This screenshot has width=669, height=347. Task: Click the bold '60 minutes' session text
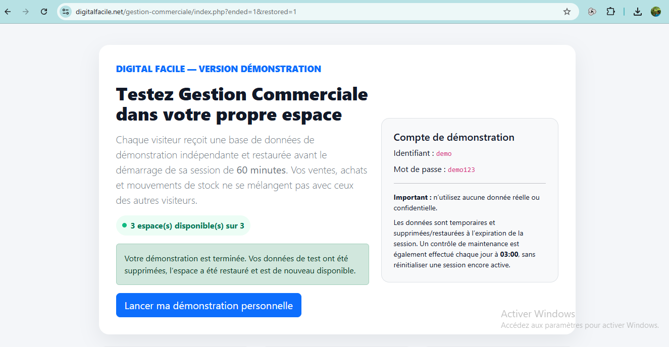(261, 170)
